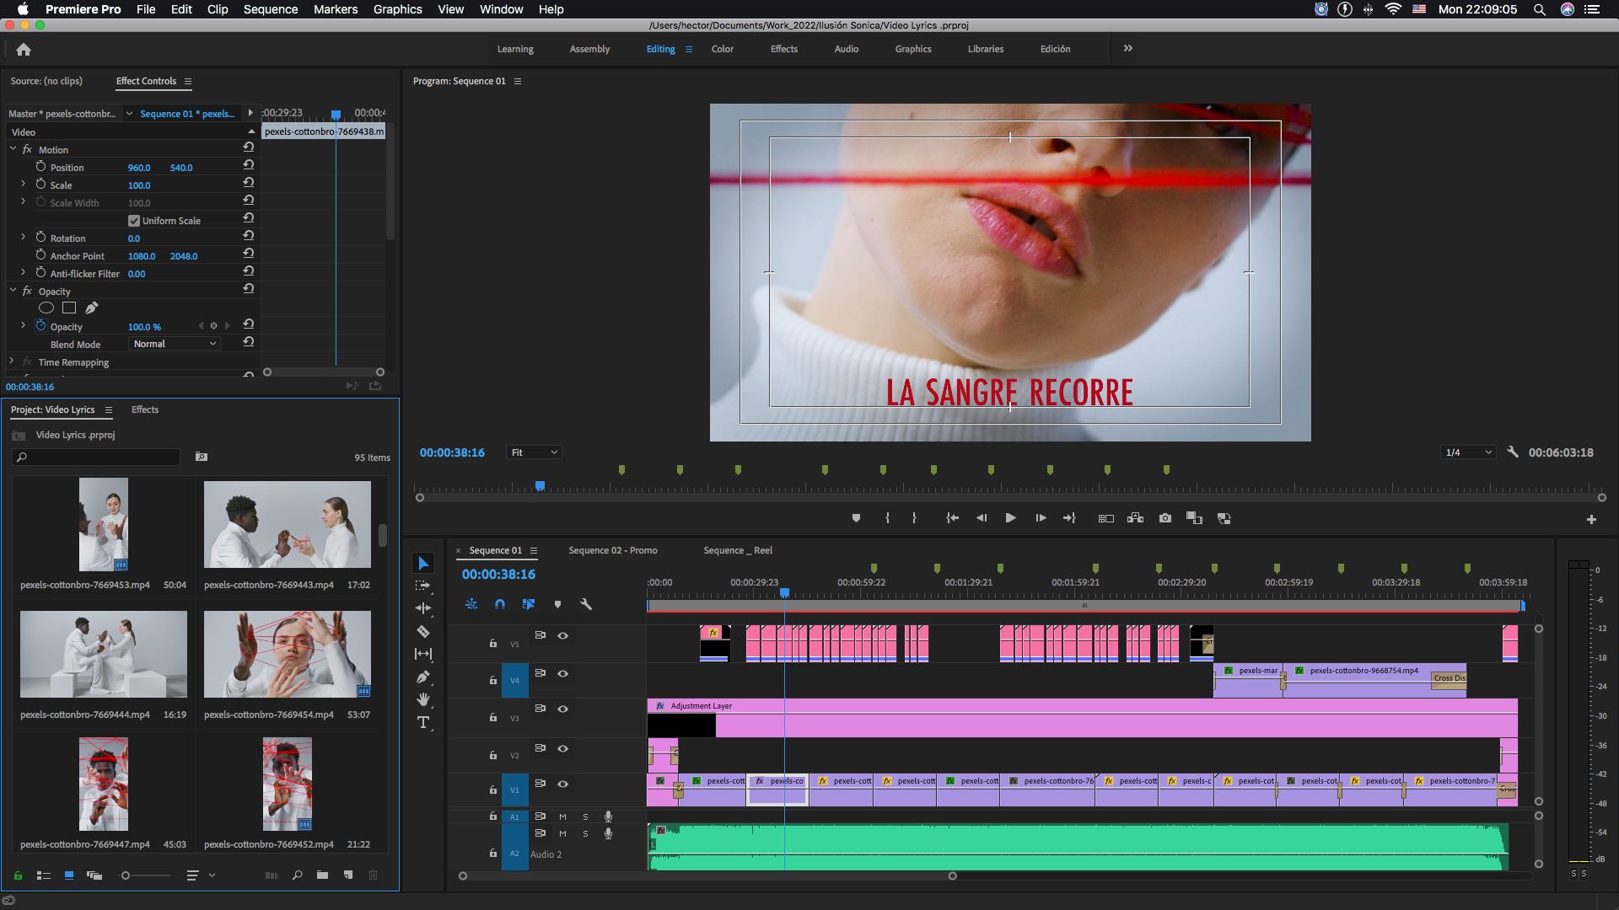Toggle Uniform Scale checkbox

pos(133,221)
